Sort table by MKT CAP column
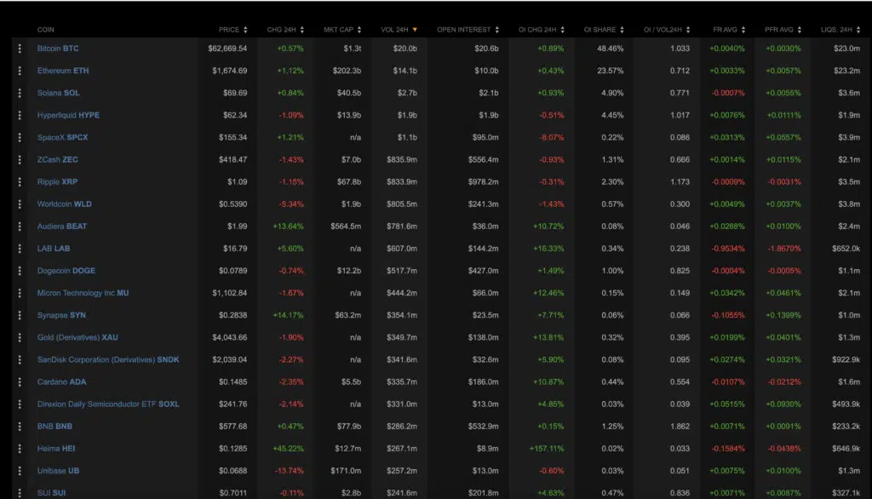The height and width of the screenshot is (499, 872). pos(342,30)
